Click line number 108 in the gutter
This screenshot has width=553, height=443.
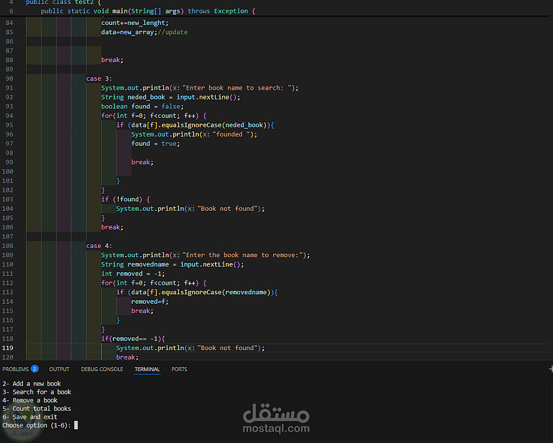click(x=7, y=246)
